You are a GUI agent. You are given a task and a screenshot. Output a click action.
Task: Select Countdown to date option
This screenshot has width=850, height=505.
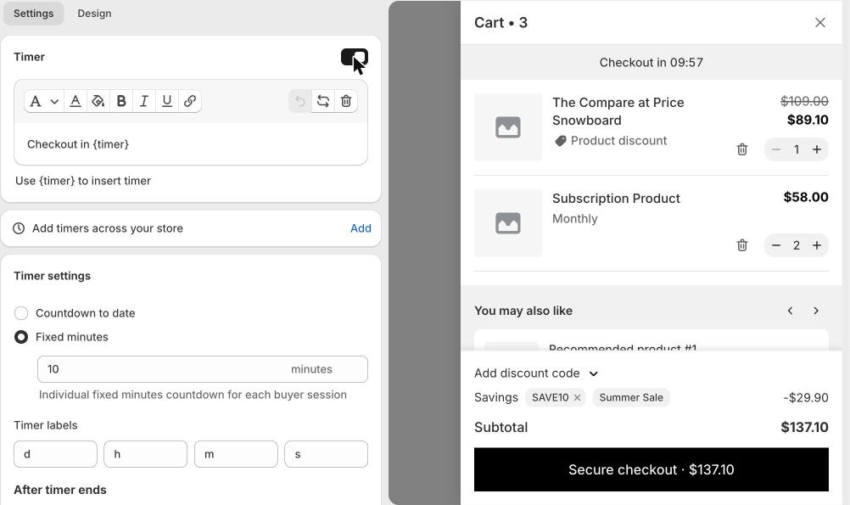tap(20, 313)
